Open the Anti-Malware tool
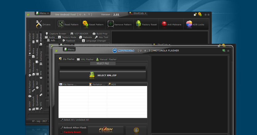Viewport: 257px width, 135px height. pos(171,24)
